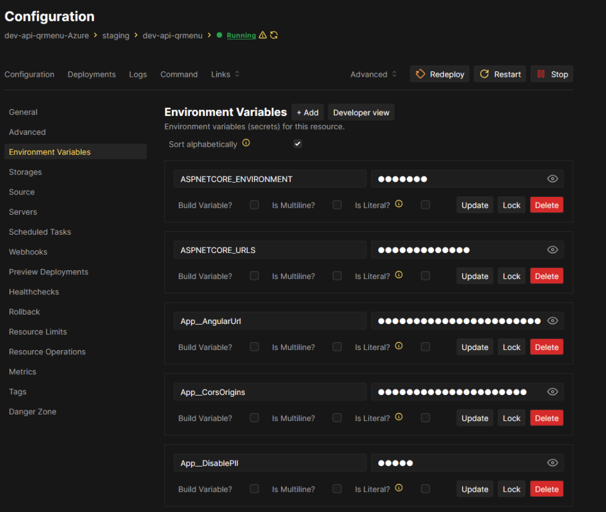Open Metrics in the sidebar
Viewport: 606px width, 512px height.
pyautogui.click(x=22, y=372)
